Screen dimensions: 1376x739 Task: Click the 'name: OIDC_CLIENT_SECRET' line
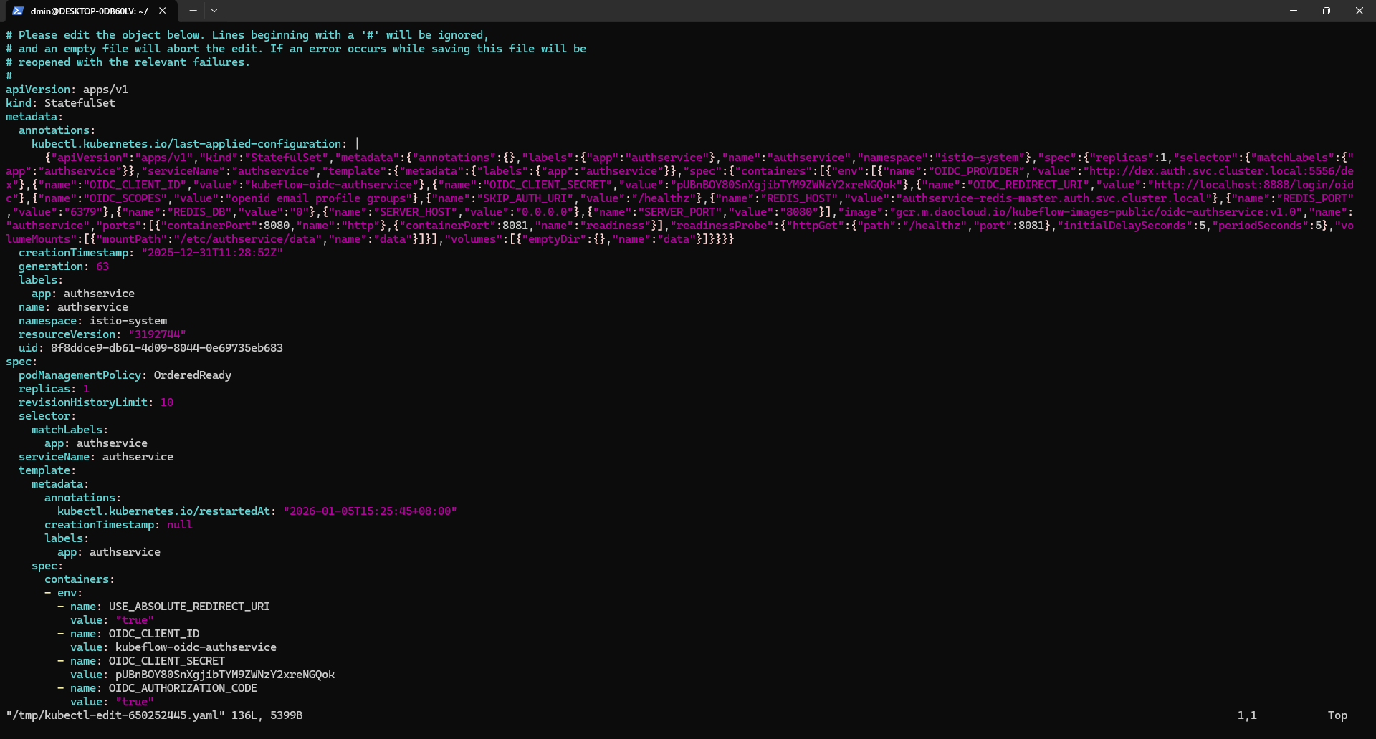pos(148,661)
